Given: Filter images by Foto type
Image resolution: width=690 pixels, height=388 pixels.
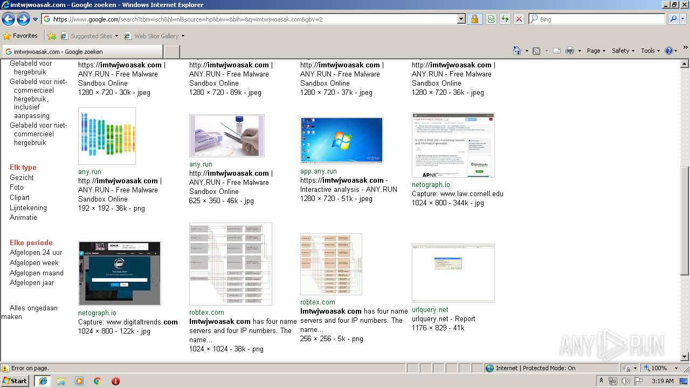Looking at the screenshot, I should click(x=17, y=187).
